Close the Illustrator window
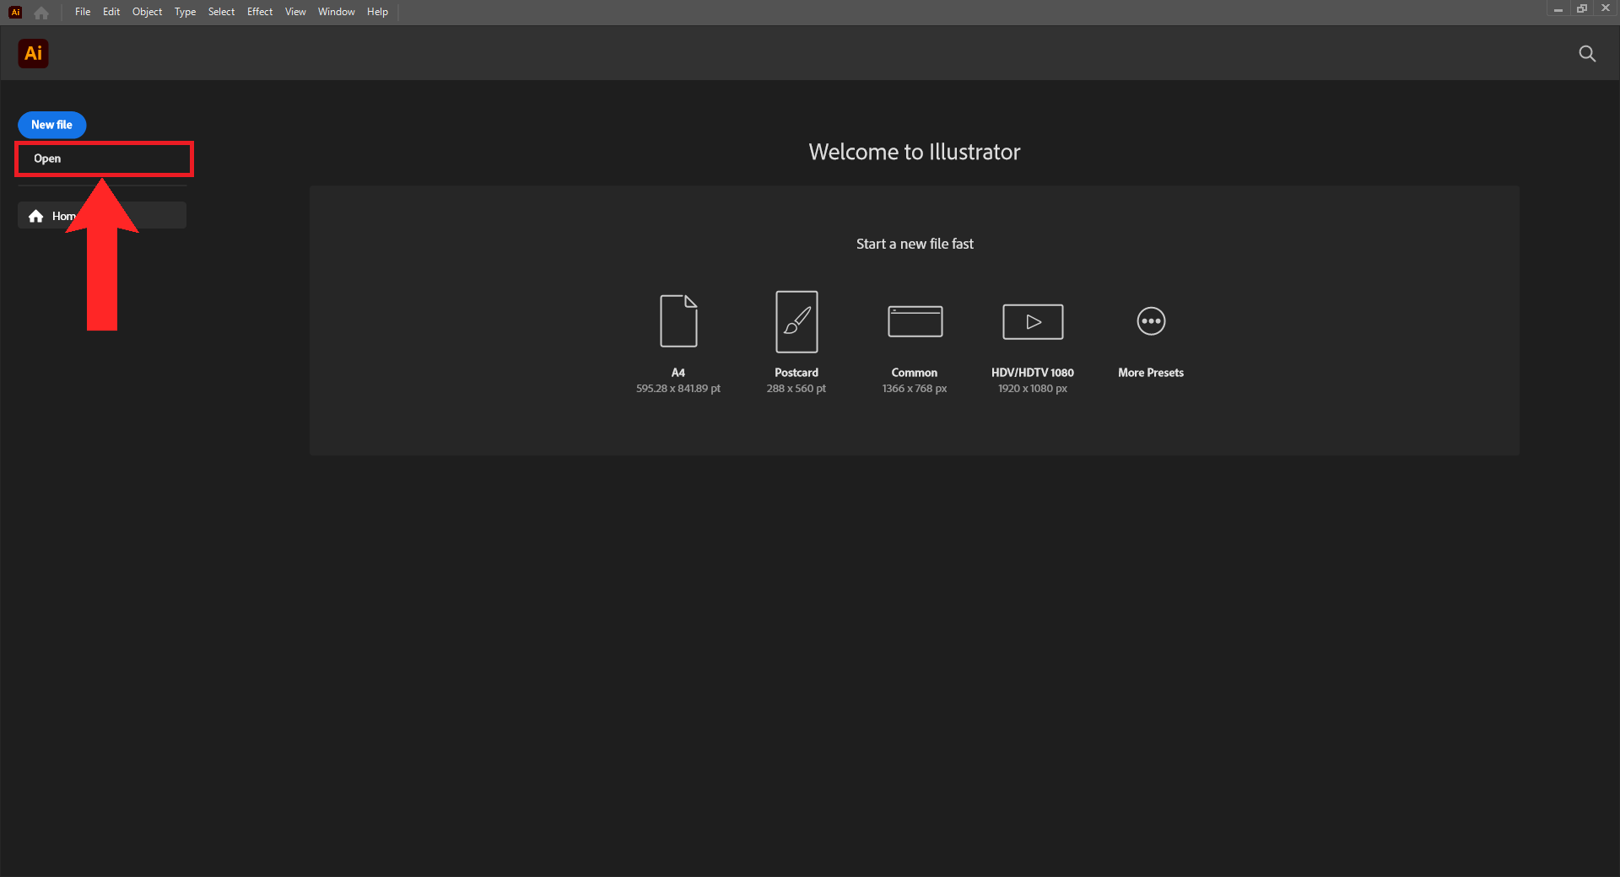 (1606, 8)
